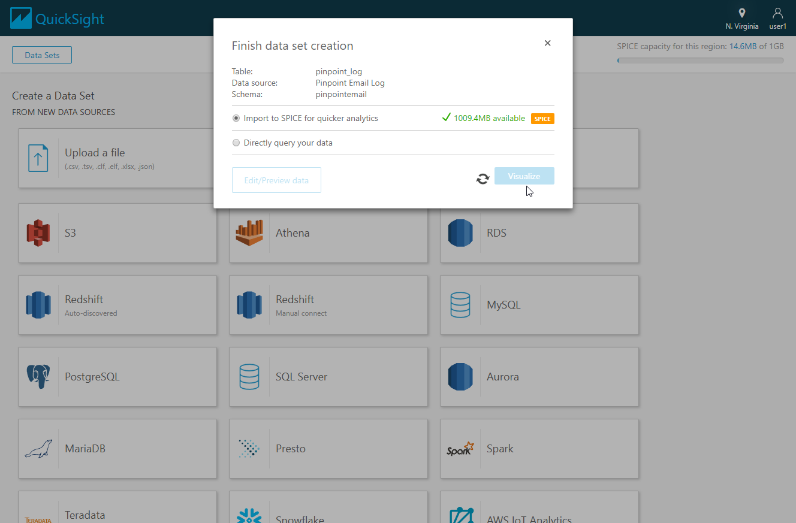The height and width of the screenshot is (523, 796).
Task: Click the Spark card label
Action: (x=500, y=449)
